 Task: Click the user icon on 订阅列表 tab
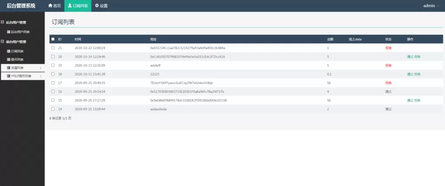tap(70, 6)
